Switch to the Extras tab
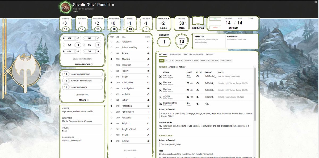The width and height of the screenshot is (319, 158). (209, 54)
